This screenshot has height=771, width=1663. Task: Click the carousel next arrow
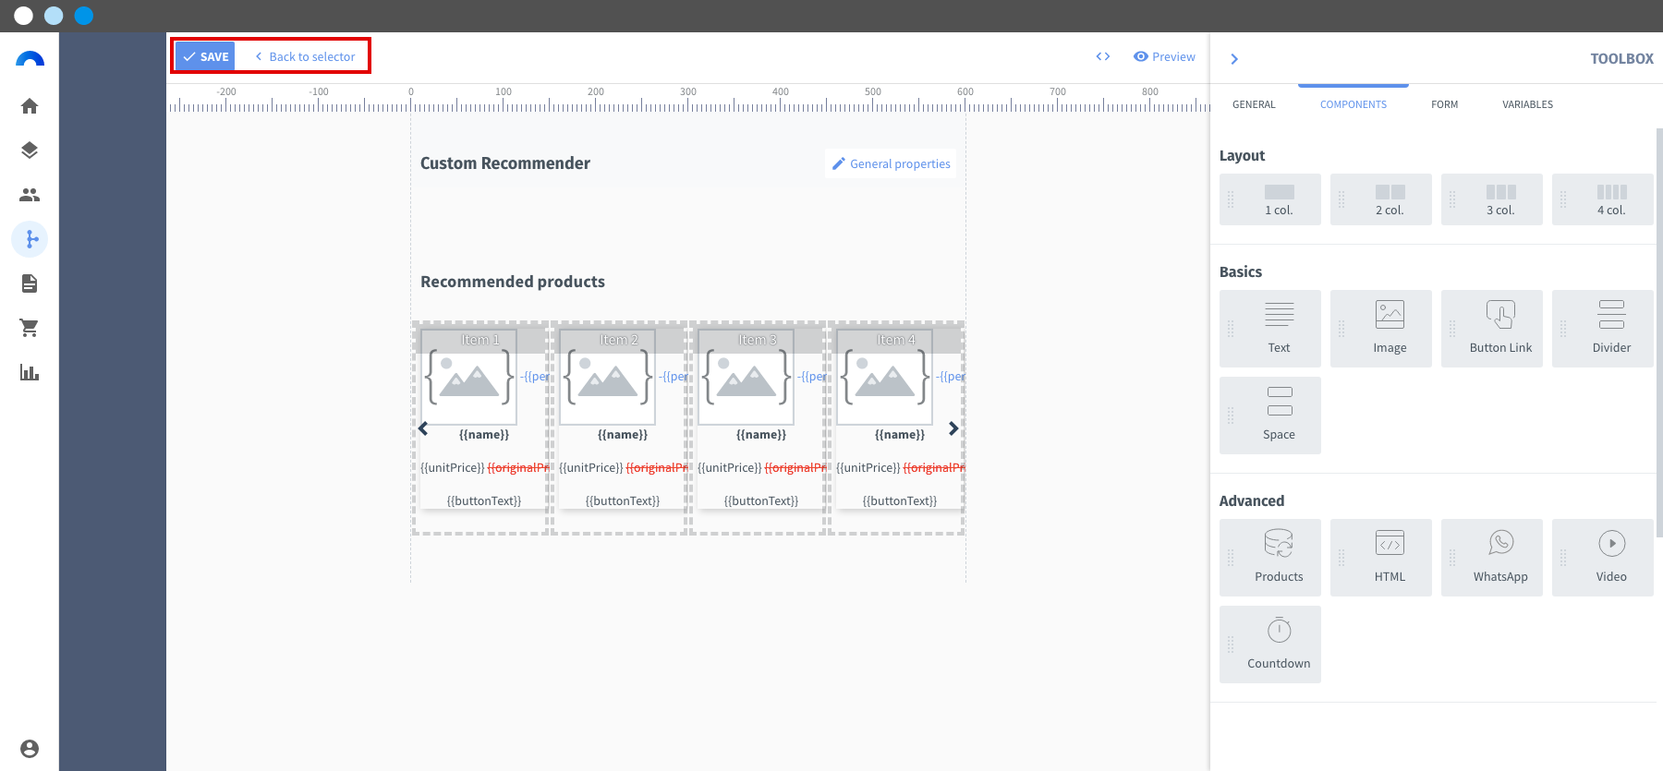click(953, 428)
